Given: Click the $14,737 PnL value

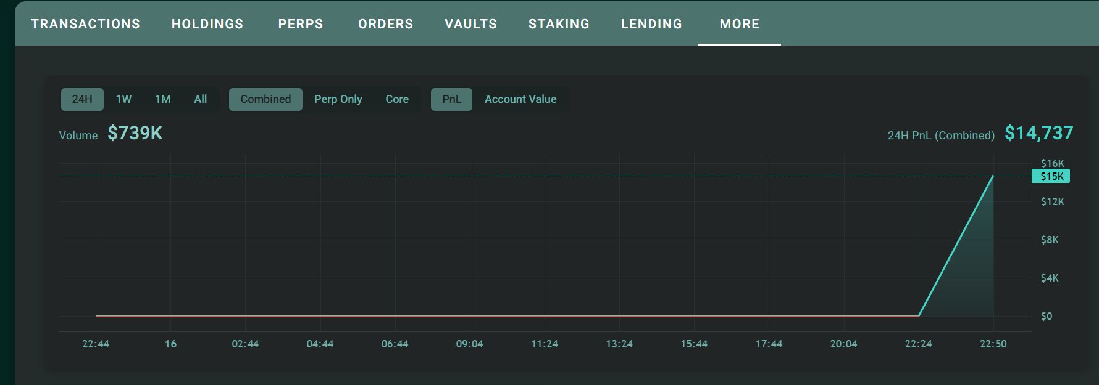Looking at the screenshot, I should [1039, 133].
